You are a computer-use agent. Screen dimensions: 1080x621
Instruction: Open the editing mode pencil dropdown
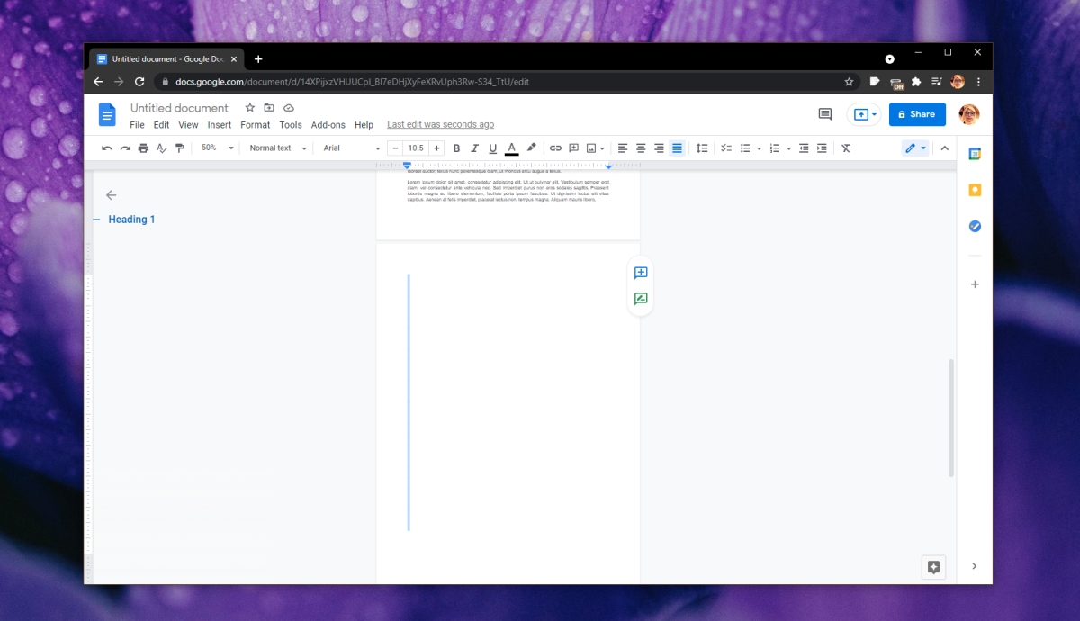click(x=915, y=148)
